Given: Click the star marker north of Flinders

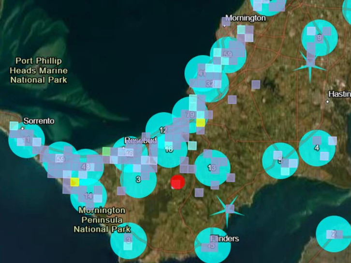Looking at the screenshot, I should pyautogui.click(x=230, y=209).
